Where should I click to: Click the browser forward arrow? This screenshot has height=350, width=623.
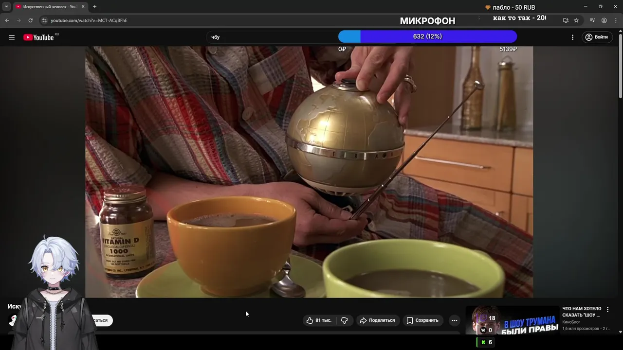pyautogui.click(x=19, y=20)
